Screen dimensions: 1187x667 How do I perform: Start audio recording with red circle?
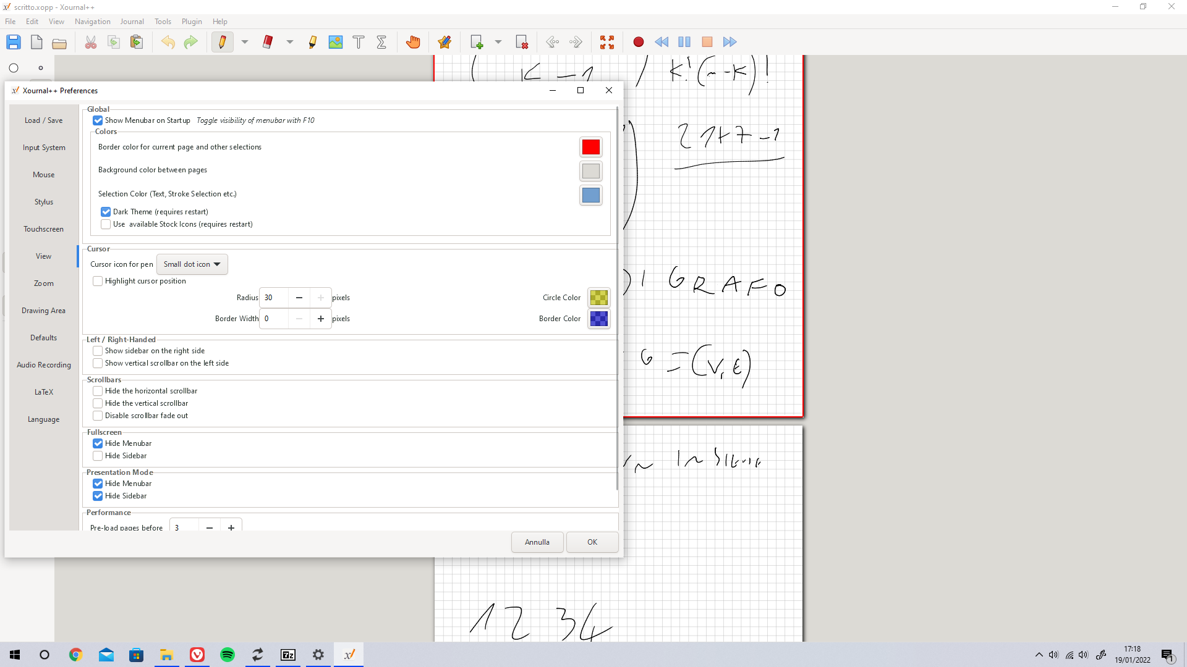tap(639, 42)
